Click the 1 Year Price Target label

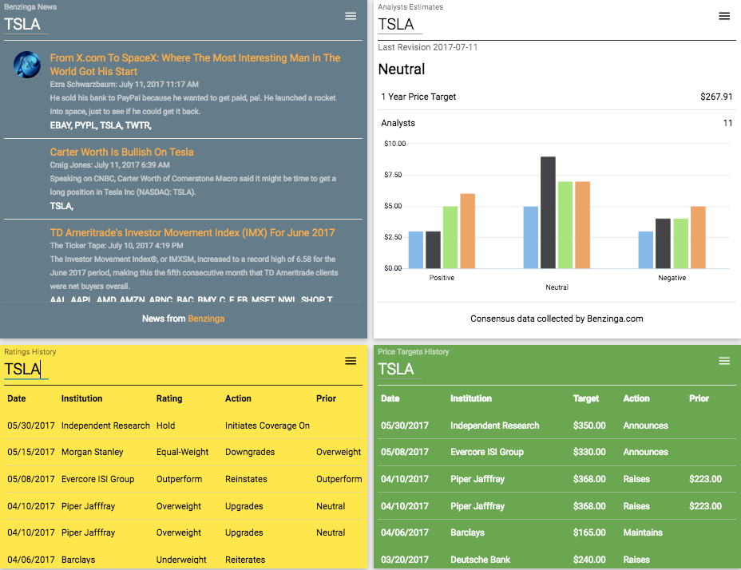418,97
